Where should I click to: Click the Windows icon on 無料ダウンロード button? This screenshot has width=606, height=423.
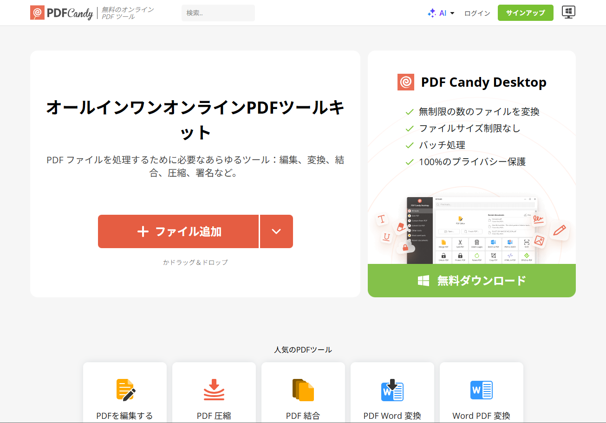pyautogui.click(x=424, y=280)
